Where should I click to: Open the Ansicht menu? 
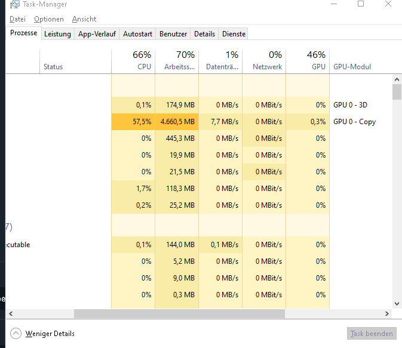pyautogui.click(x=84, y=19)
